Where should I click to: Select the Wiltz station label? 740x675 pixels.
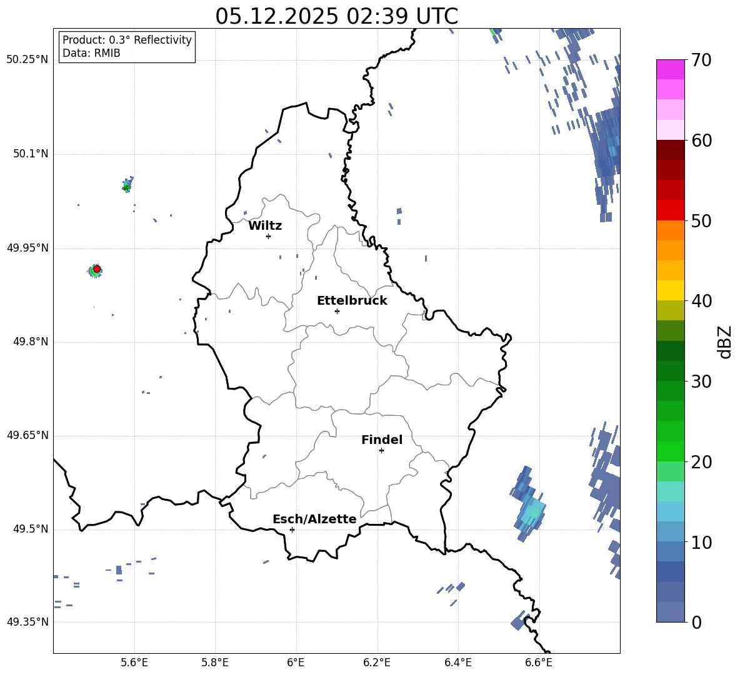pyautogui.click(x=265, y=226)
